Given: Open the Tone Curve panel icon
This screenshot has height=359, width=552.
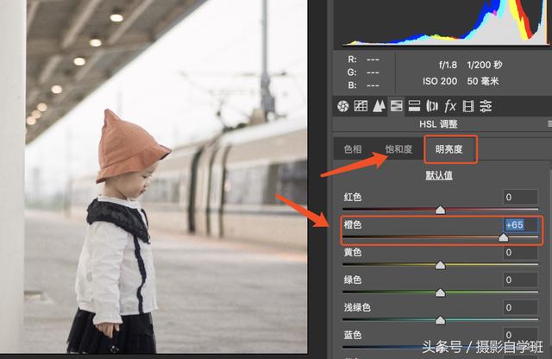Looking at the screenshot, I should pos(361,106).
